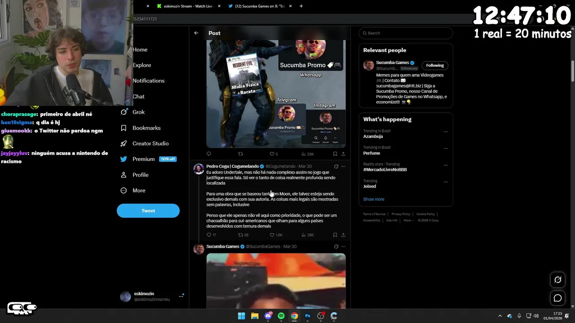Go back using the Post arrow

(x=196, y=33)
